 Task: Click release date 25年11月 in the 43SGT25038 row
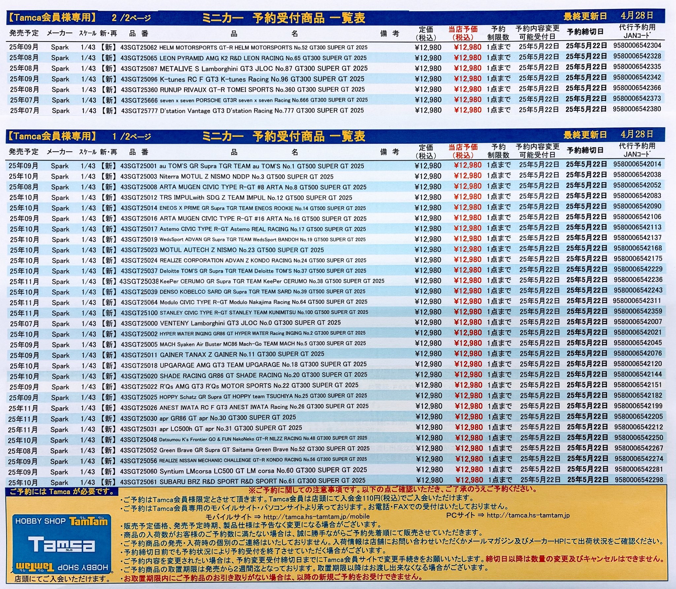(24, 282)
